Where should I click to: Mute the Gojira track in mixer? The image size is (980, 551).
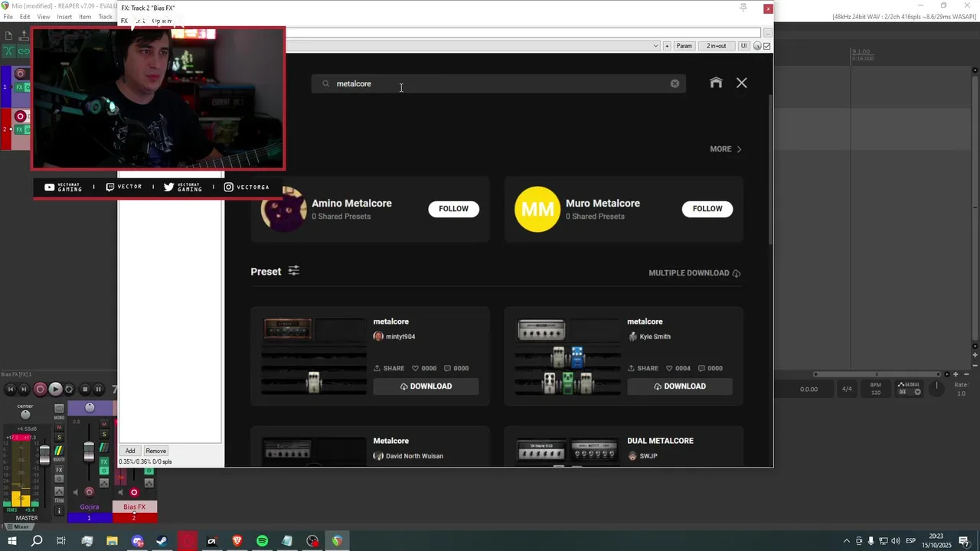click(104, 424)
